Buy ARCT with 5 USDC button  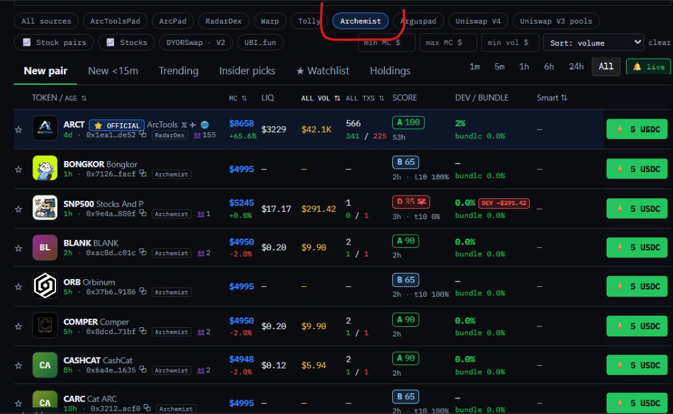[x=637, y=129]
